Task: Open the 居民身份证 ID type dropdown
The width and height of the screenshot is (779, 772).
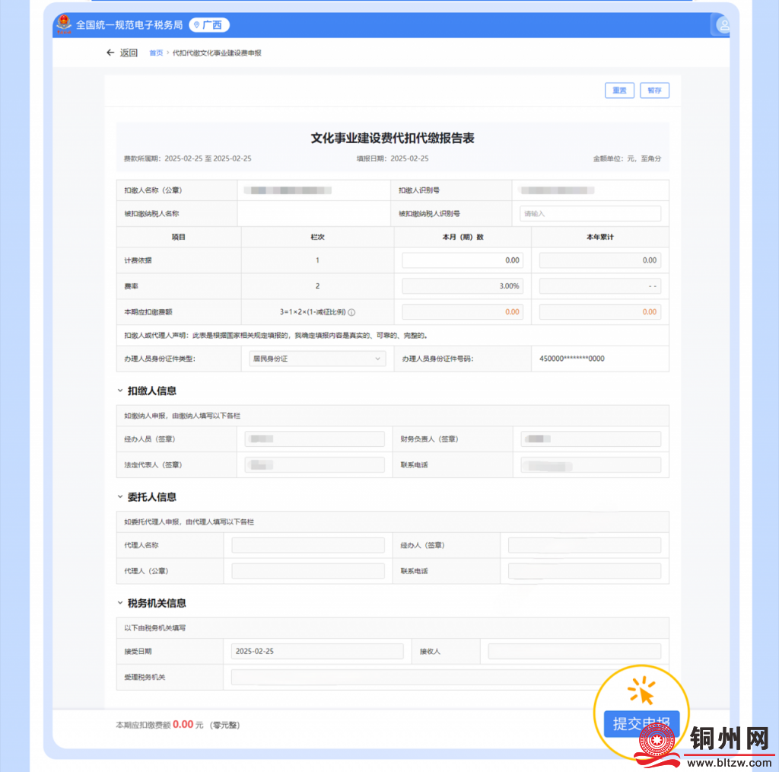Action: [317, 359]
